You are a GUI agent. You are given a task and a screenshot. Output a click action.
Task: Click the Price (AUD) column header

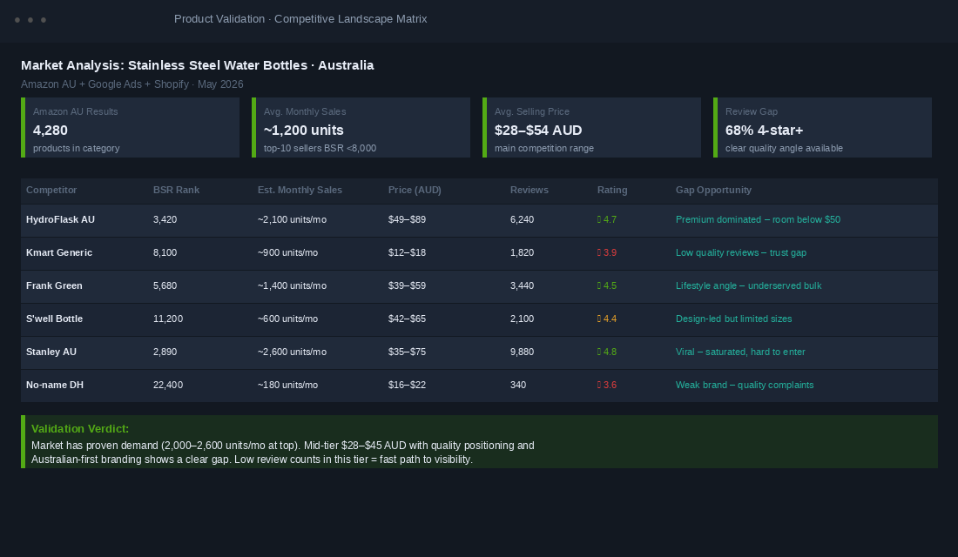415,190
